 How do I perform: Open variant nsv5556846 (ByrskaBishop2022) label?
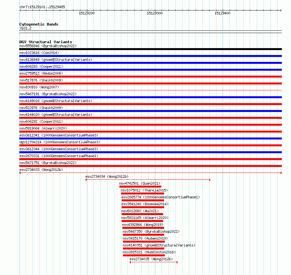tap(48, 46)
